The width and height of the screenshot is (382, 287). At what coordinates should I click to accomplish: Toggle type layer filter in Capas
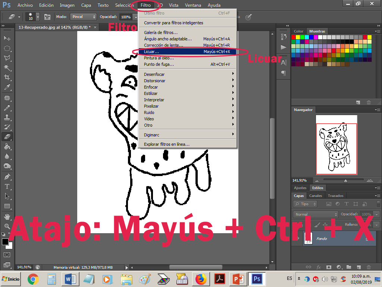coord(347,204)
